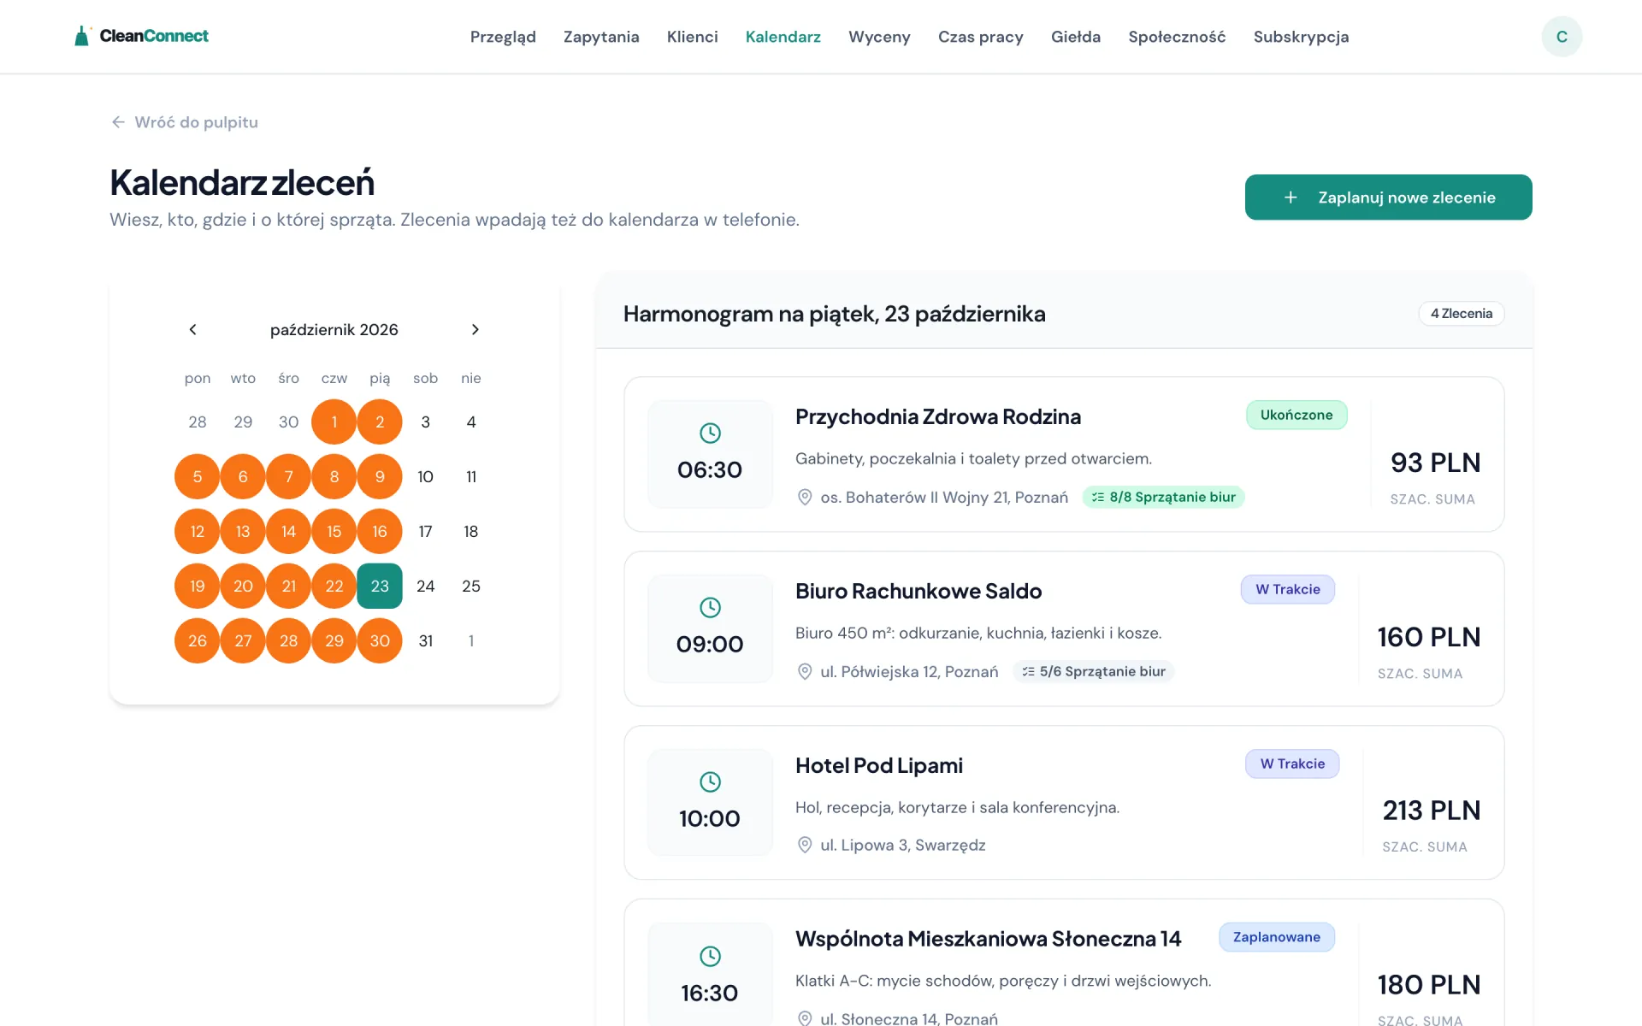Viewport: 1642px width, 1026px height.
Task: Click the 4 Zlecenia count badge
Action: [x=1462, y=314]
